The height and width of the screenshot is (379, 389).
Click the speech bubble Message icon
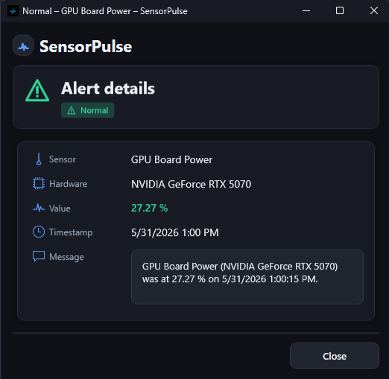(39, 256)
